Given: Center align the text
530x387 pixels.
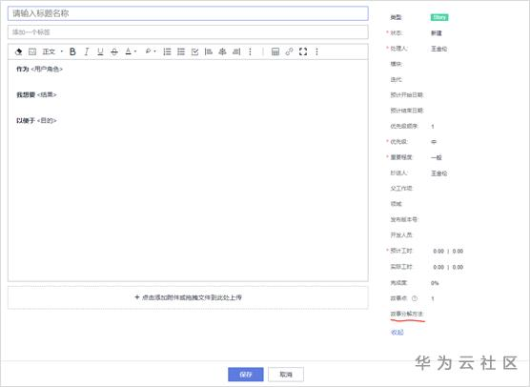Looking at the screenshot, I should pyautogui.click(x=222, y=51).
